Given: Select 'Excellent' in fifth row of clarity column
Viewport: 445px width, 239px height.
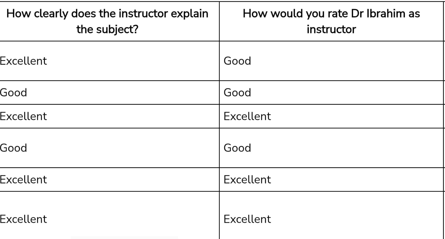Looking at the screenshot, I should pyautogui.click(x=23, y=180).
